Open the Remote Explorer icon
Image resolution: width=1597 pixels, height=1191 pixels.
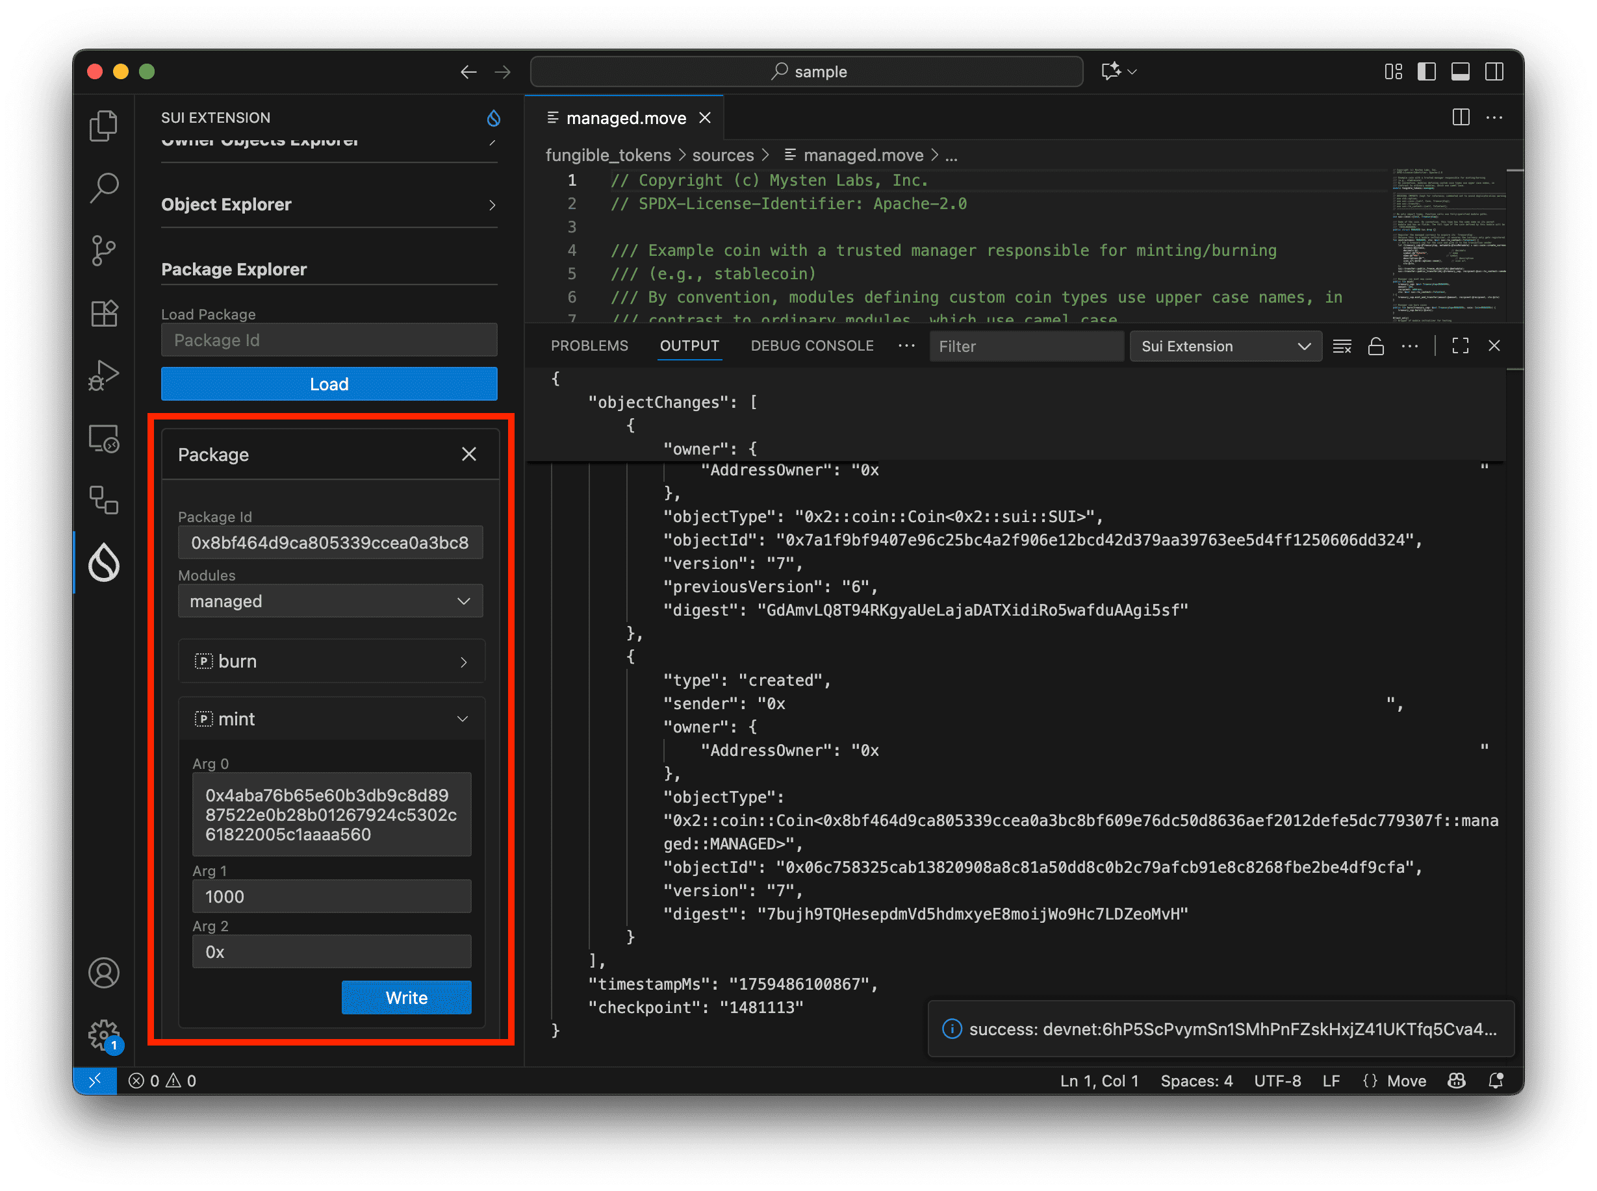[x=104, y=438]
